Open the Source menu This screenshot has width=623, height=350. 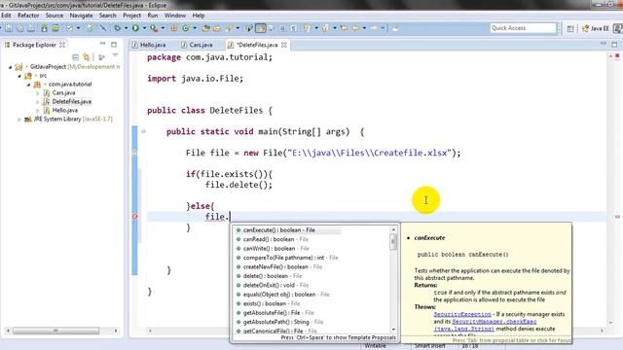(x=55, y=16)
